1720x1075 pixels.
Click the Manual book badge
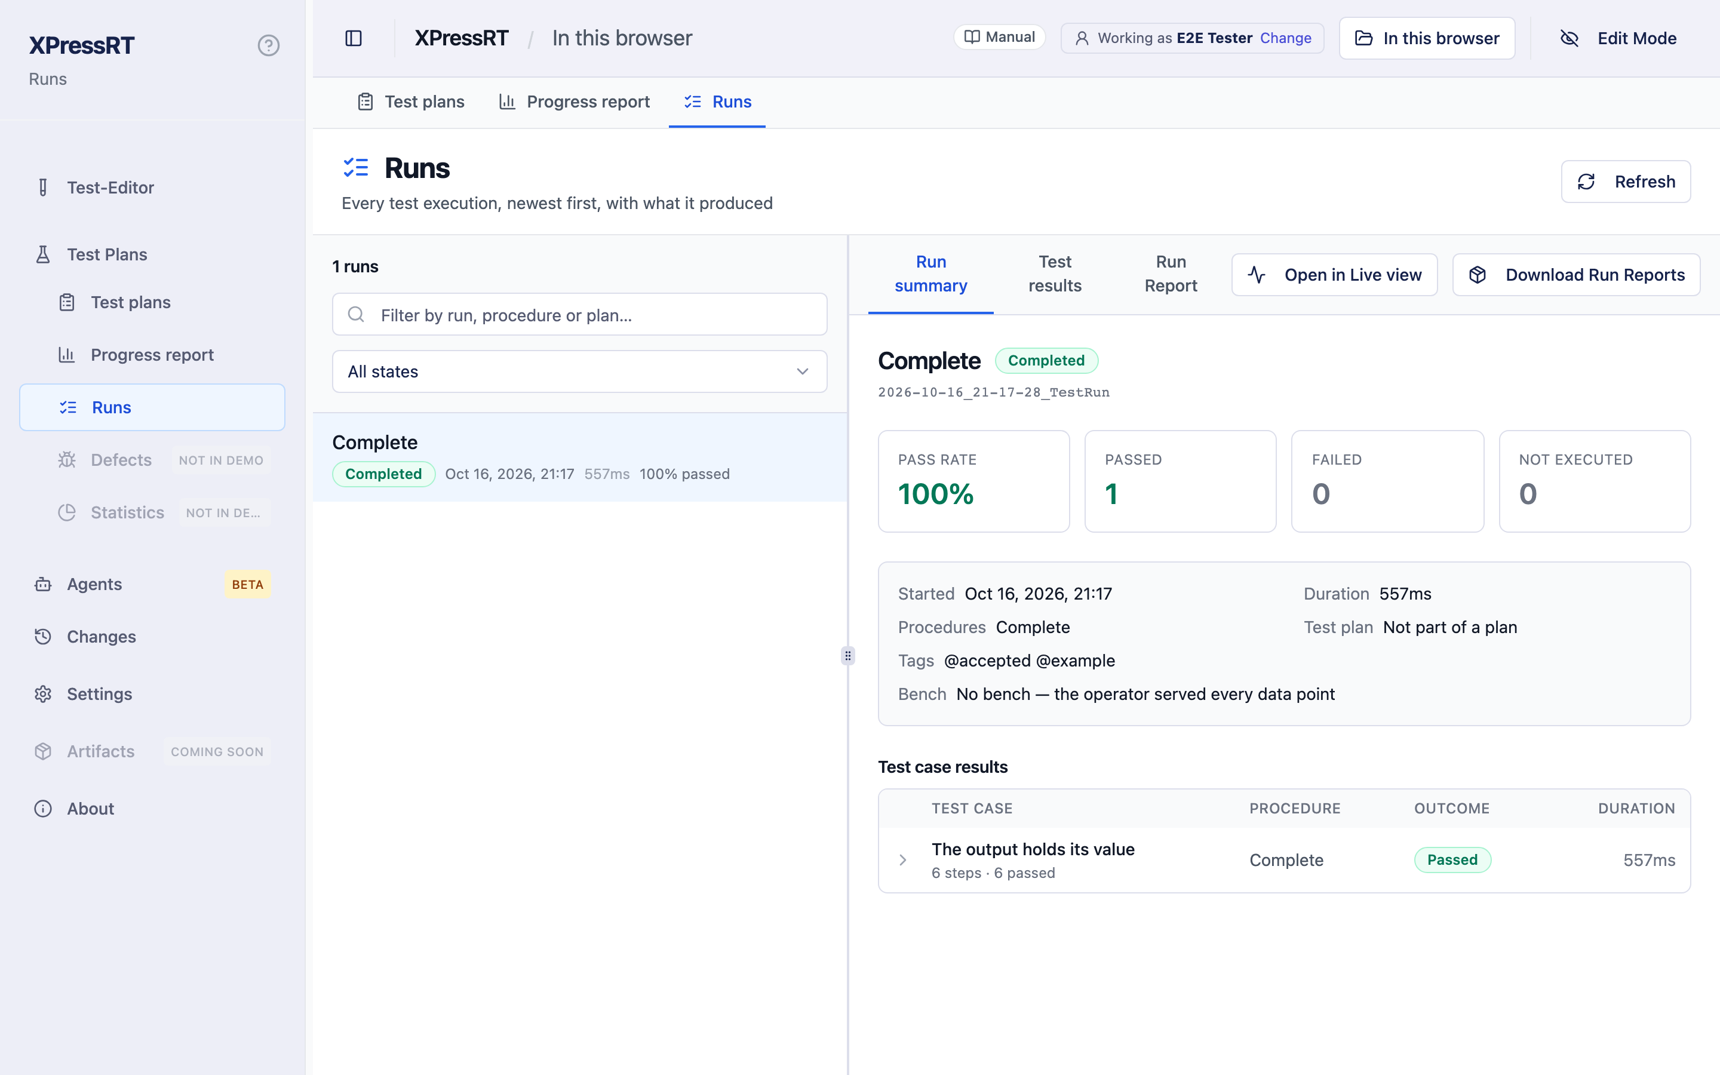[x=999, y=38]
